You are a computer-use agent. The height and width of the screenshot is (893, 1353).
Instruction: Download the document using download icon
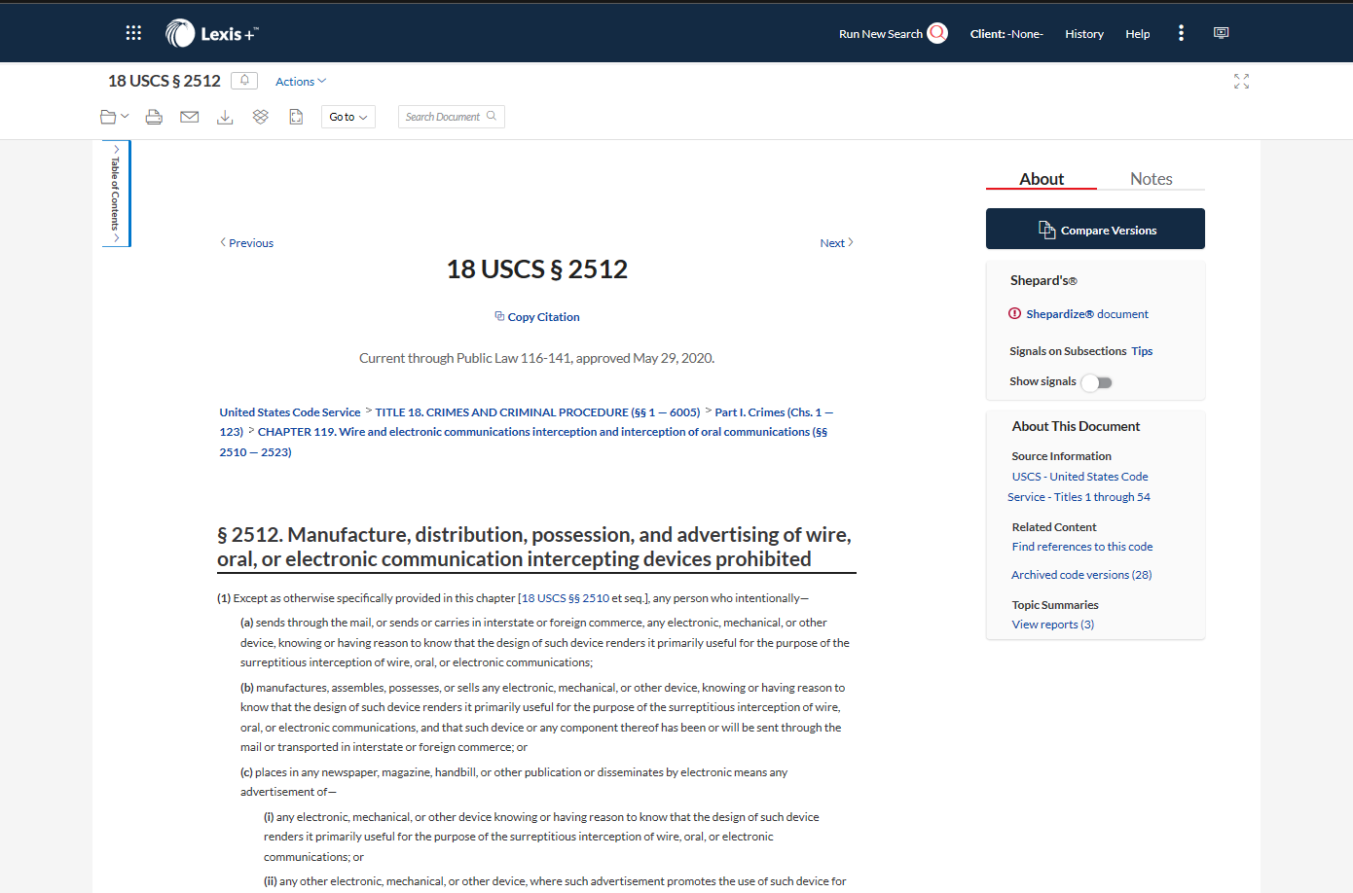[225, 117]
